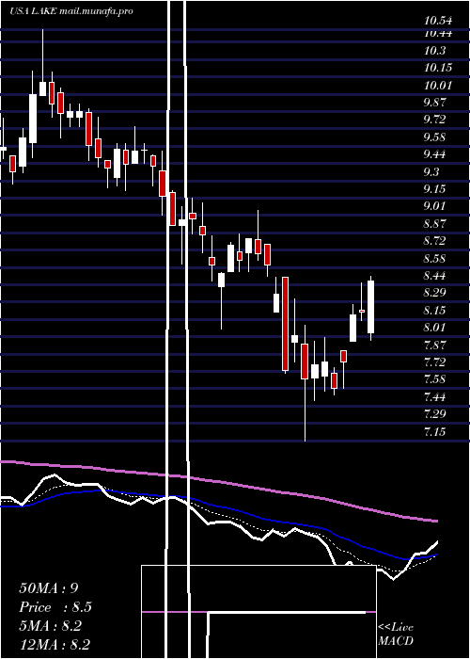
Task: Click the '12MA : 8.2' indicator text
Action: (55, 645)
